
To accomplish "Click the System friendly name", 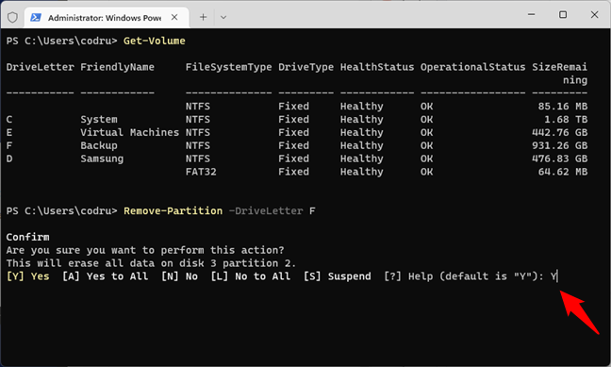I will (x=99, y=119).
